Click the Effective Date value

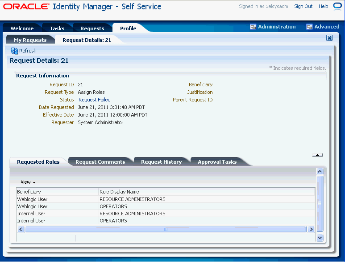[112, 115]
